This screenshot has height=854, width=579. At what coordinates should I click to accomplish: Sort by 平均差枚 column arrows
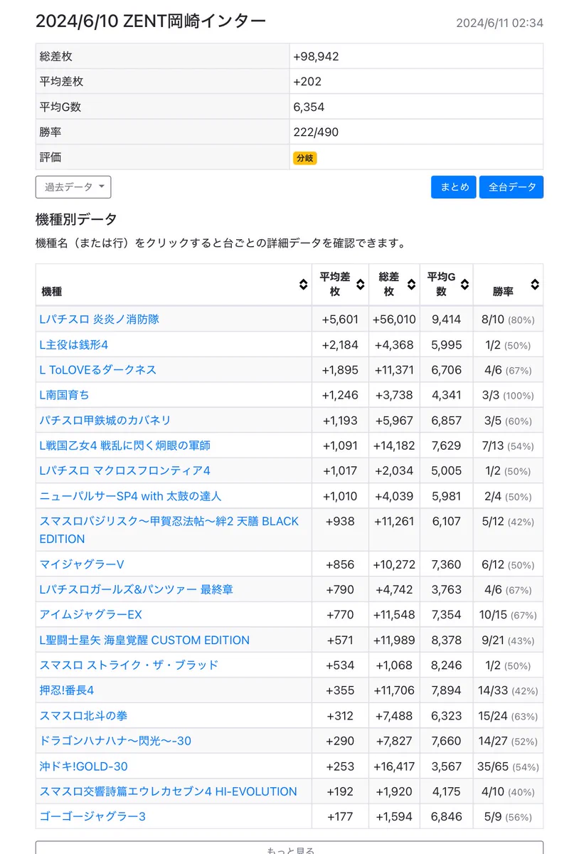pos(360,285)
